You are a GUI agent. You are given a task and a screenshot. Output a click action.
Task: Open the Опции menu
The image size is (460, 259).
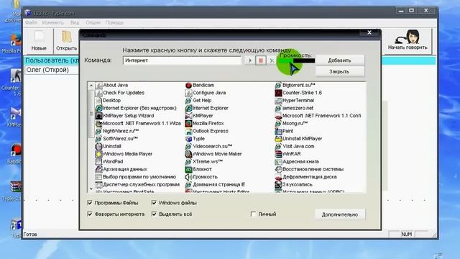point(93,22)
